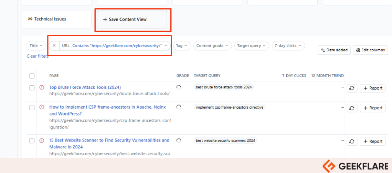Check the CSP frame-ancestors row checkbox
The height and width of the screenshot is (173, 392).
(x=32, y=108)
